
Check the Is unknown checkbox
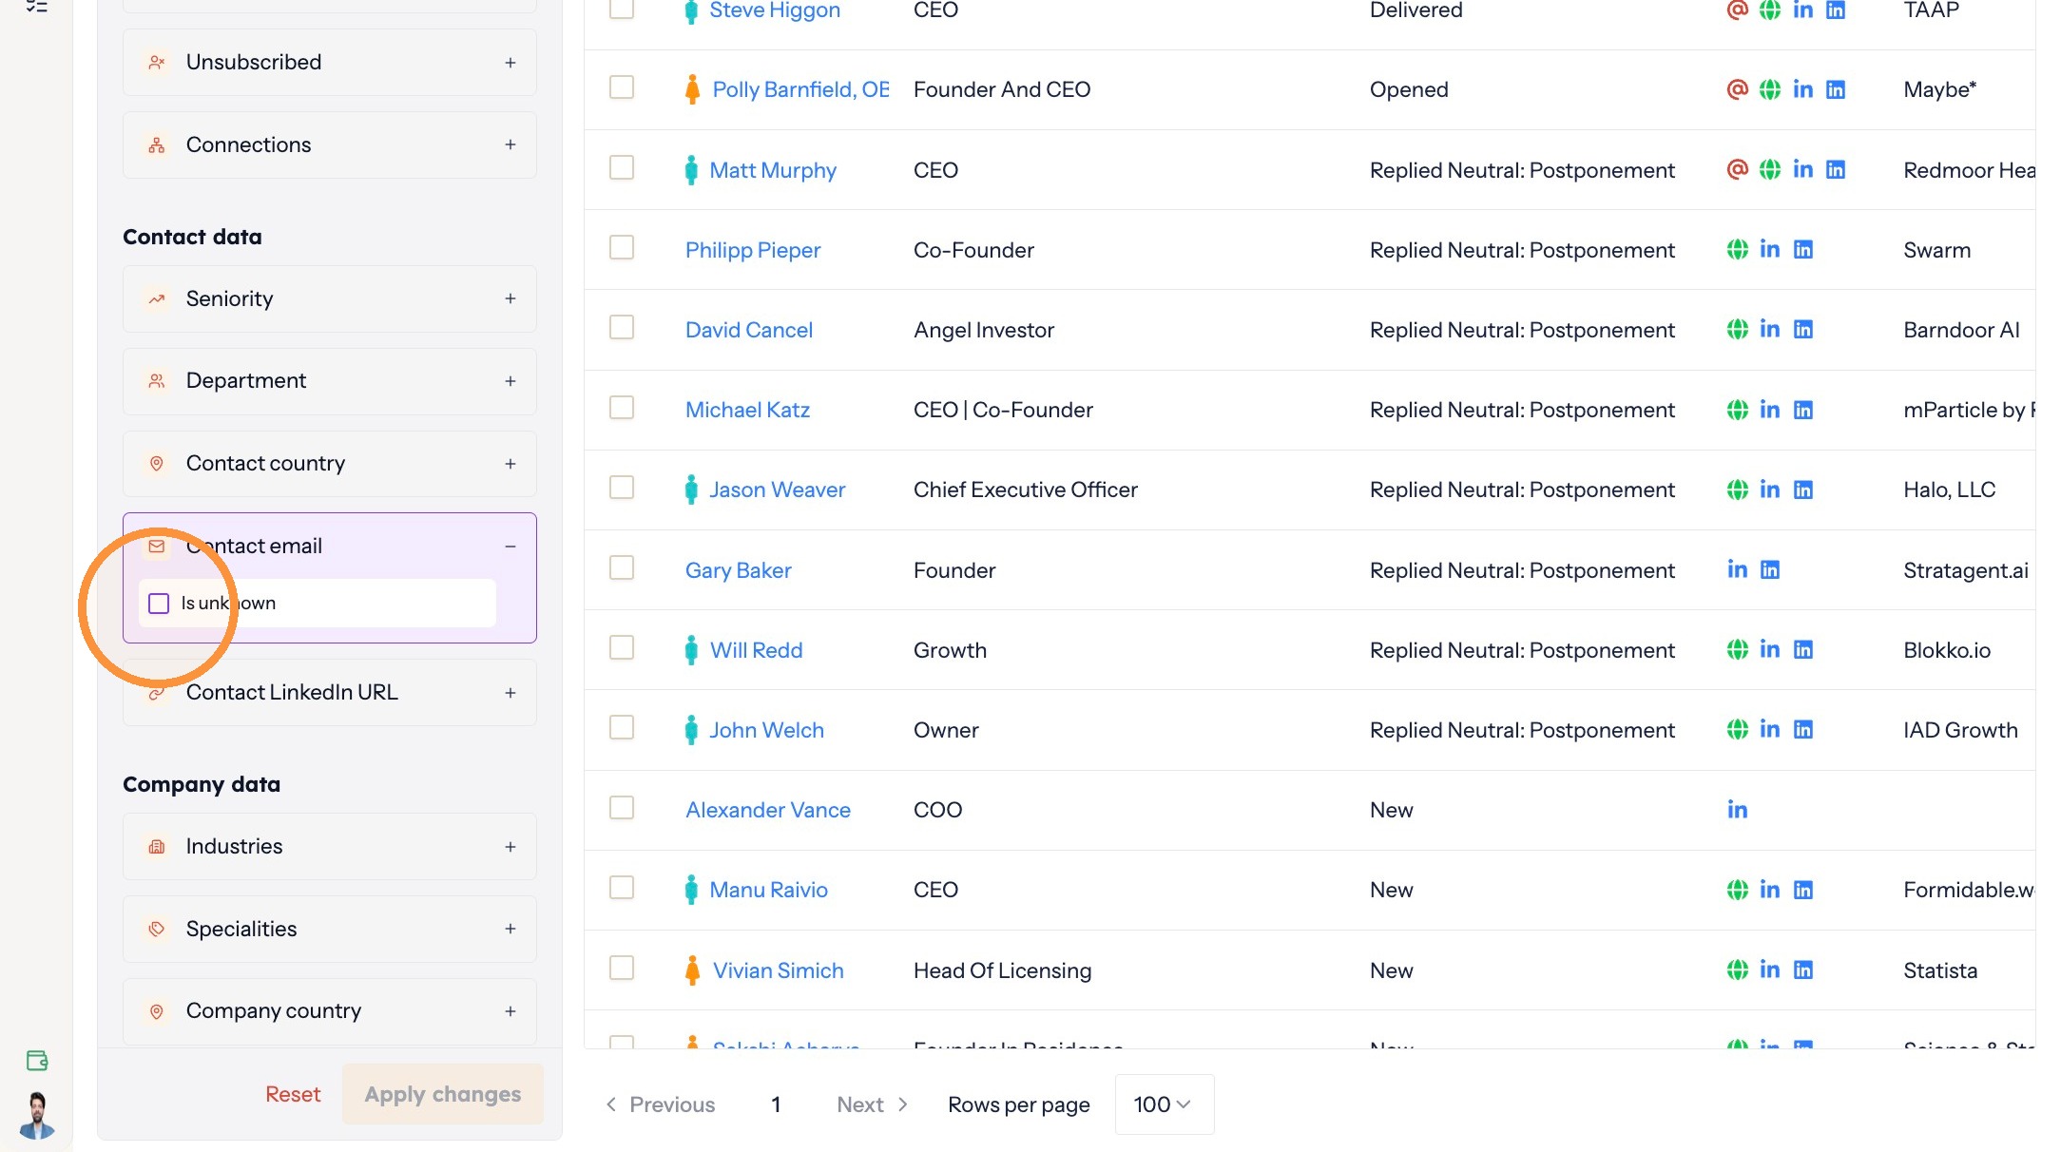click(x=159, y=604)
